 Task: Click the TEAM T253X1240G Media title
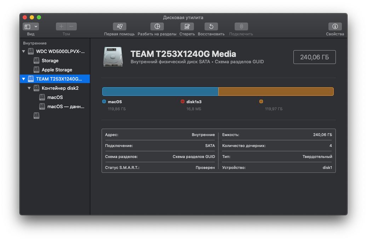point(183,54)
